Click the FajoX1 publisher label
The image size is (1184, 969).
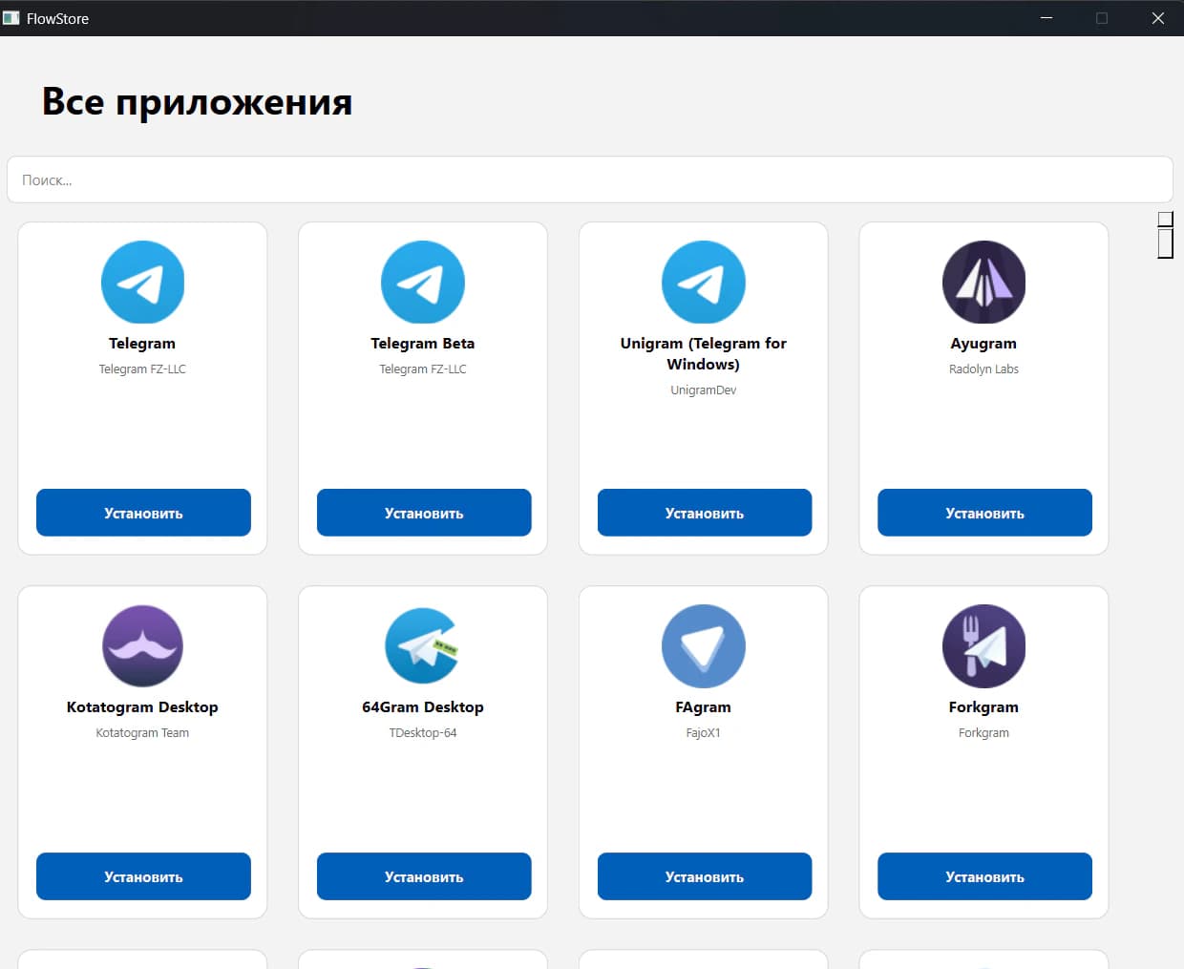click(704, 733)
